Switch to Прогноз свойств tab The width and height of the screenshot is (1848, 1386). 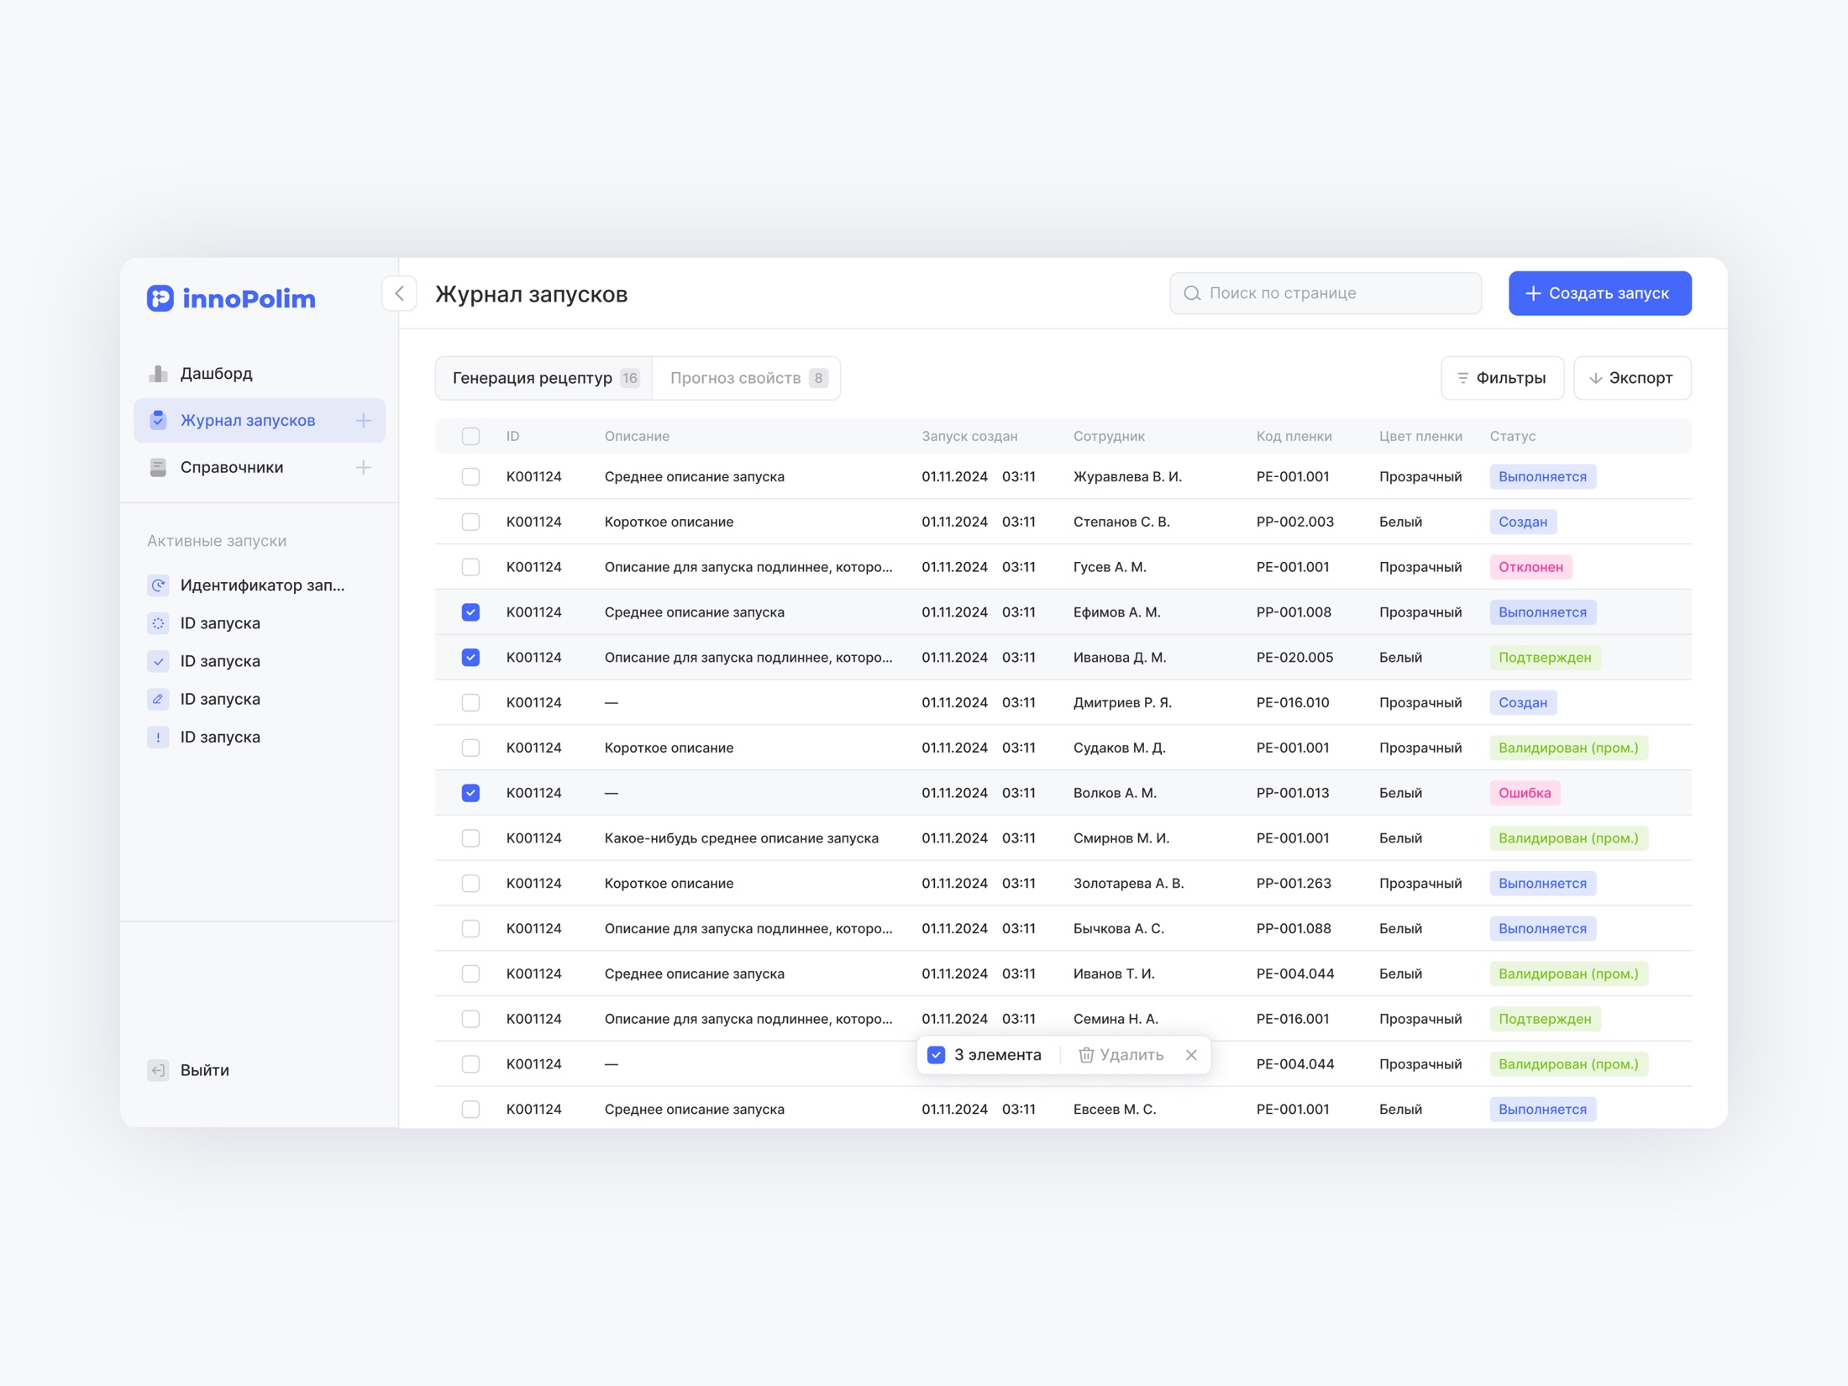(747, 378)
